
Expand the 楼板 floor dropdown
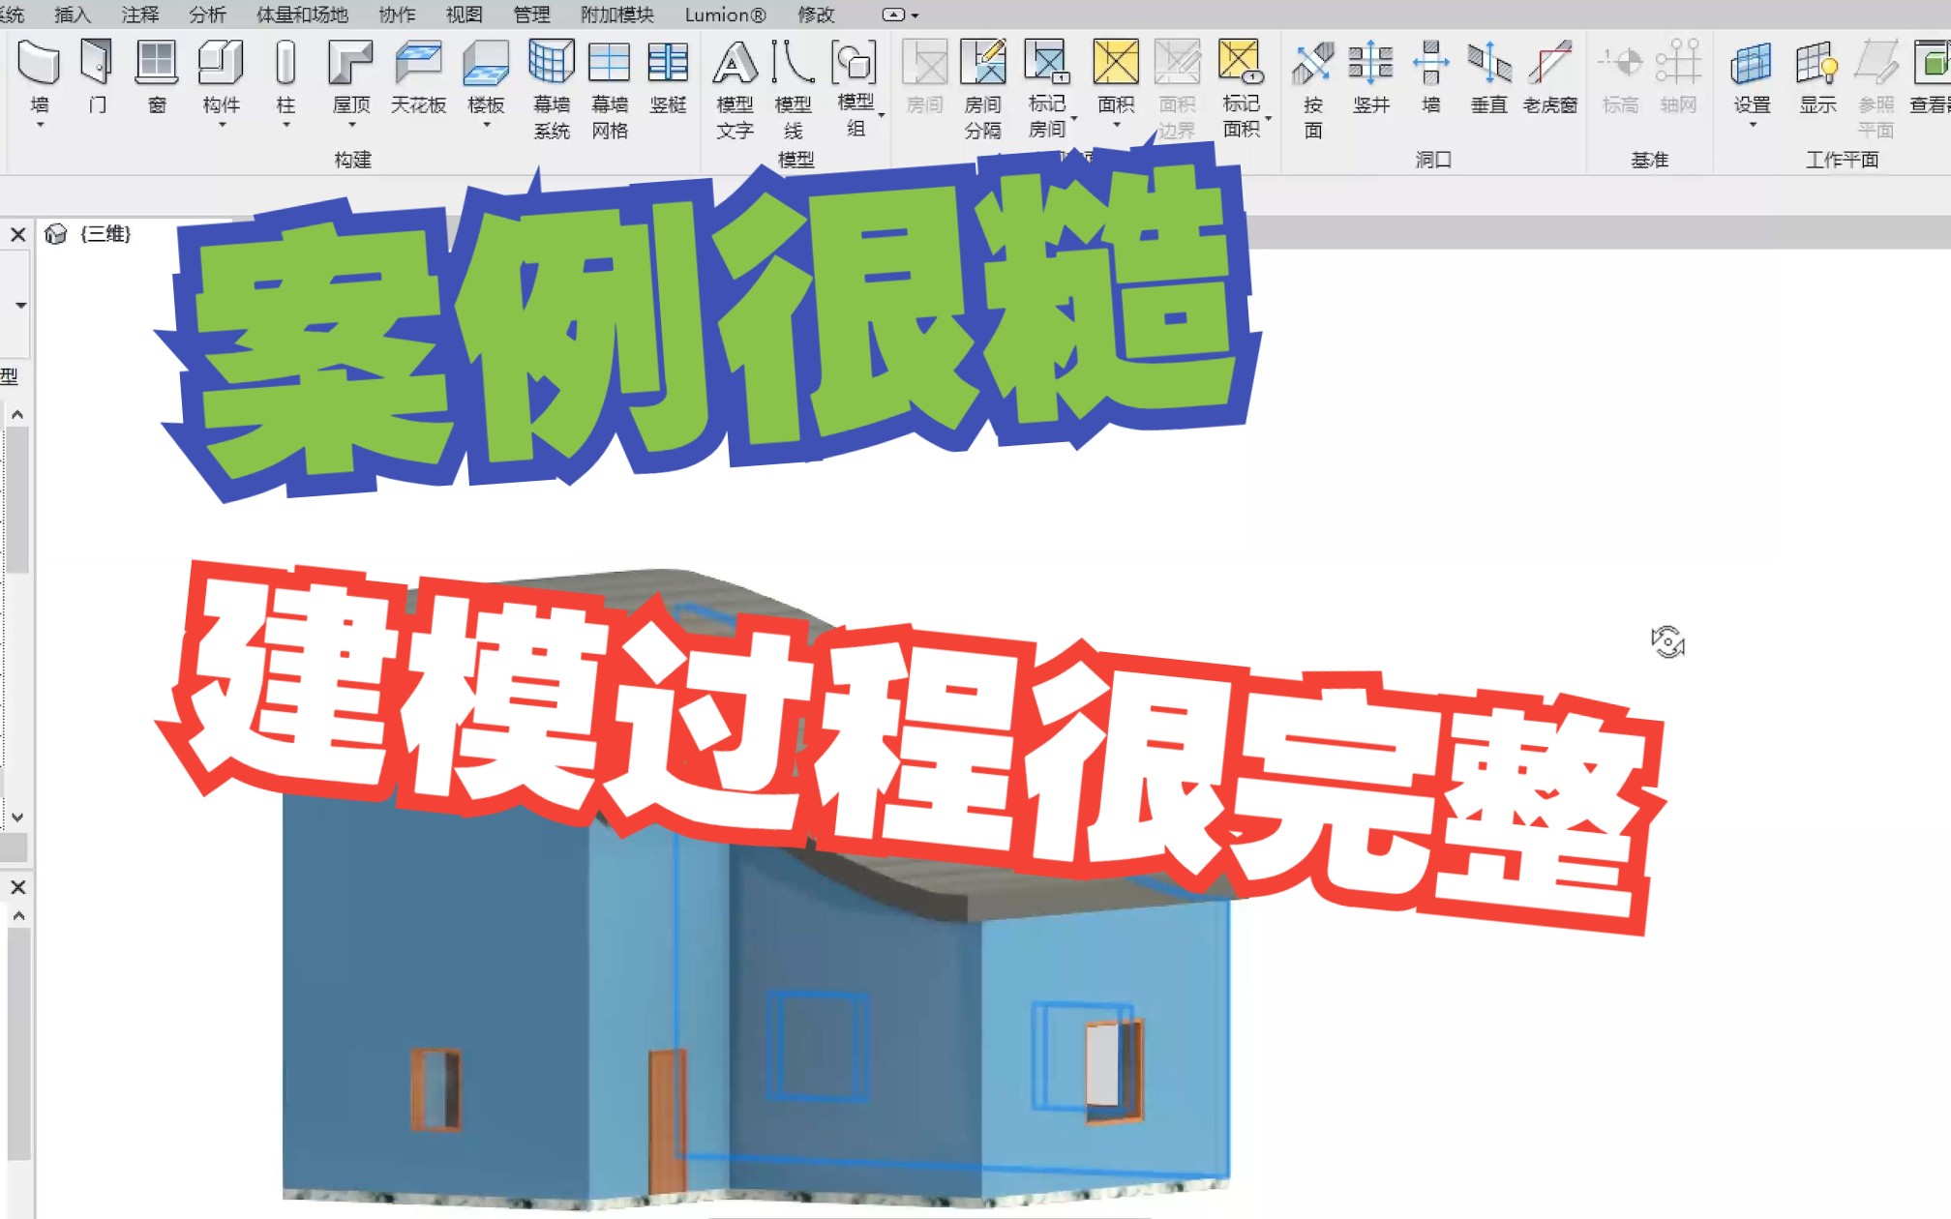point(486,125)
